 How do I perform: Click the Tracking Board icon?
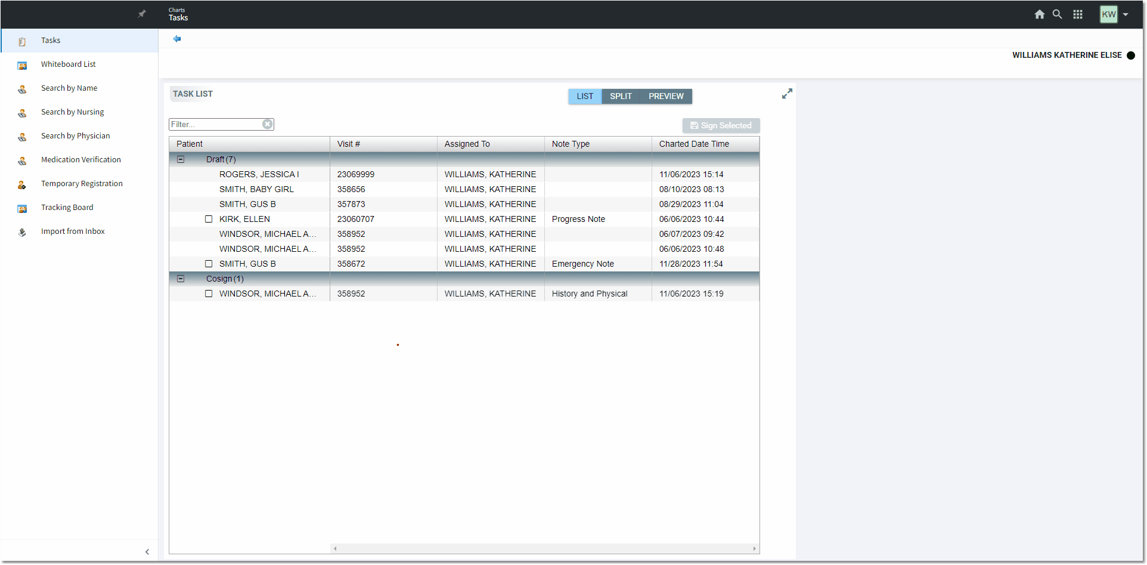point(22,208)
